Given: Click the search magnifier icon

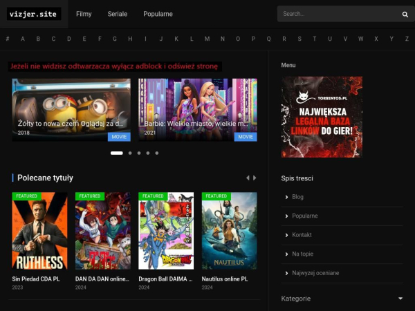Looking at the screenshot, I should click(405, 15).
